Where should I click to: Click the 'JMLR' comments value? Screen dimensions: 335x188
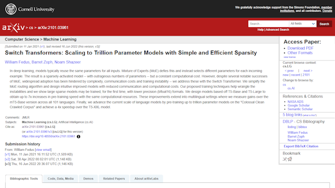26,118
